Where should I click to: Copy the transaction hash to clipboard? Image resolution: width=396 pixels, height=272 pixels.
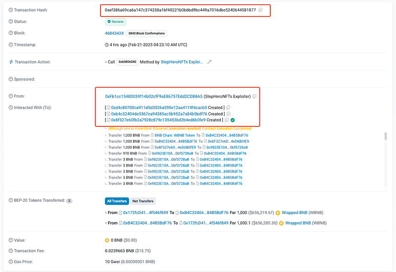[x=261, y=10]
